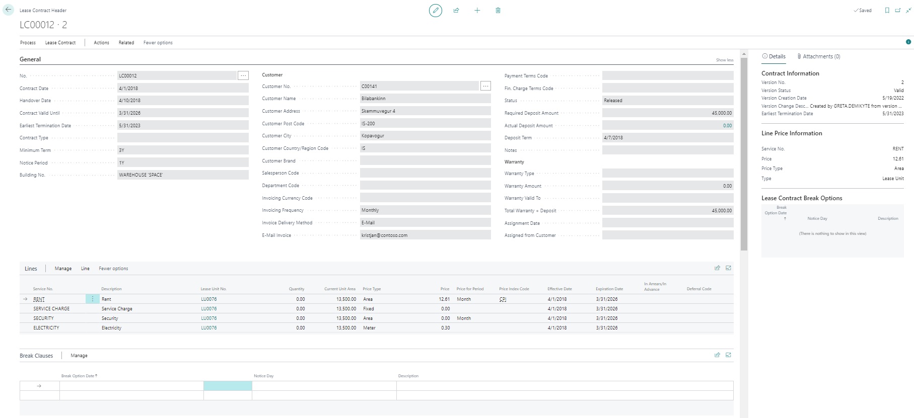Click the Service No. column header
This screenshot has width=914, height=418.
(x=43, y=289)
